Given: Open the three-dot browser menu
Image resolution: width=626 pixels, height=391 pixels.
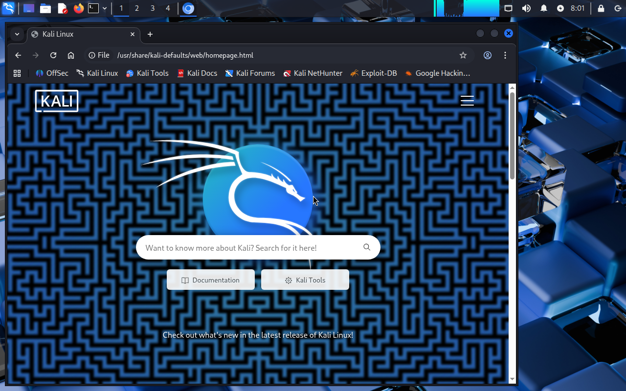Looking at the screenshot, I should point(505,55).
